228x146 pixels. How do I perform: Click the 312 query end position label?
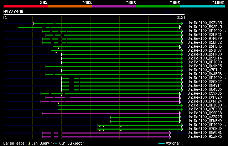(180, 17)
